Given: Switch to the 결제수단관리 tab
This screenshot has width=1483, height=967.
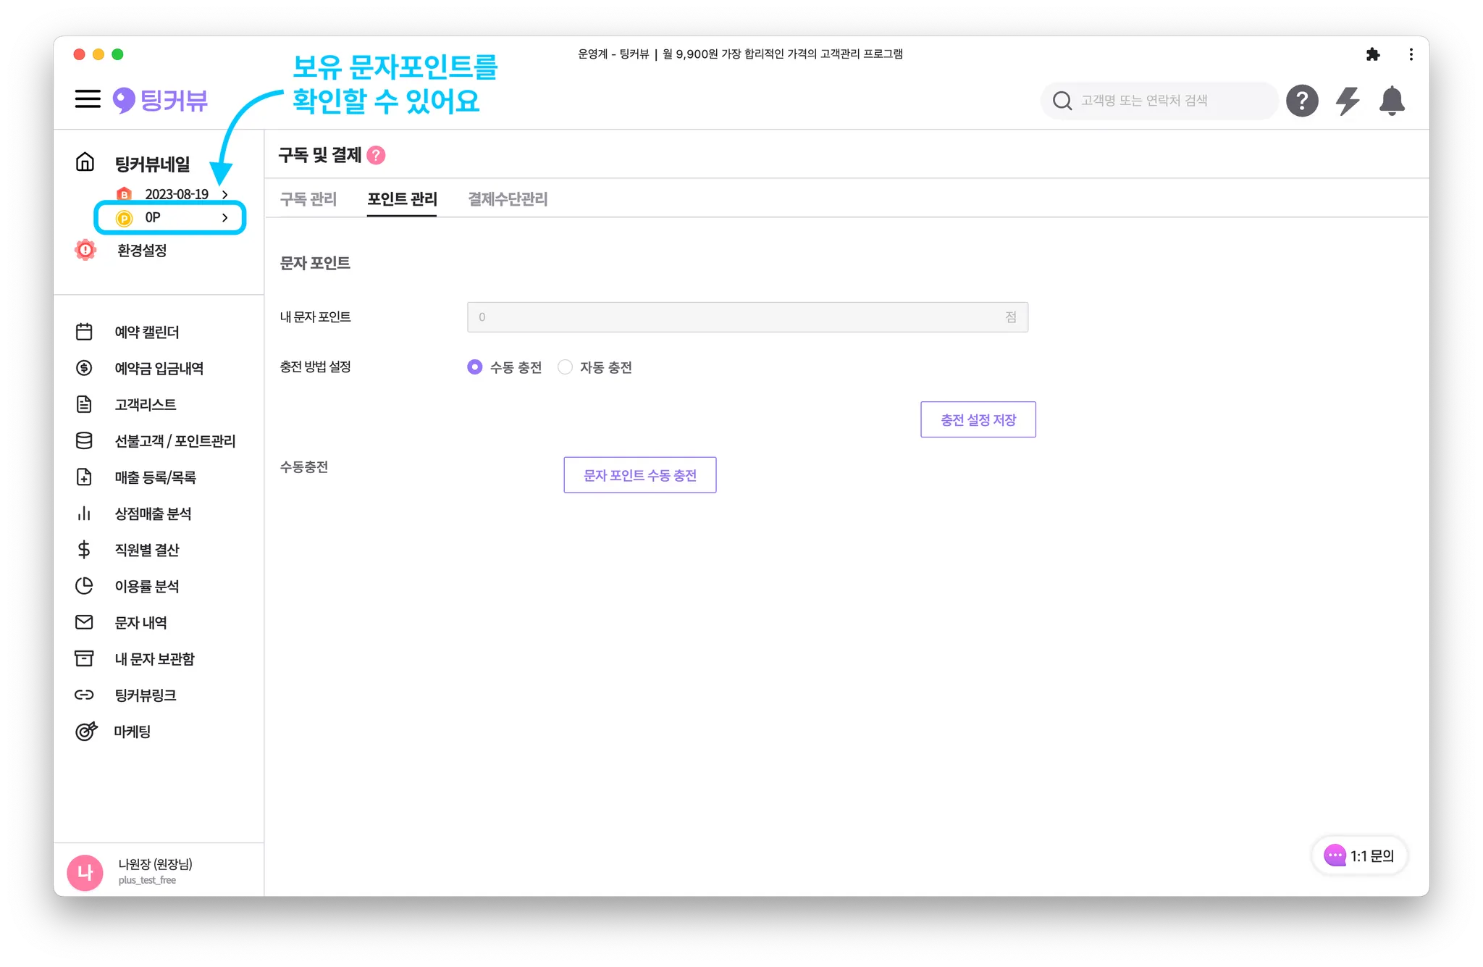Looking at the screenshot, I should pos(507,199).
